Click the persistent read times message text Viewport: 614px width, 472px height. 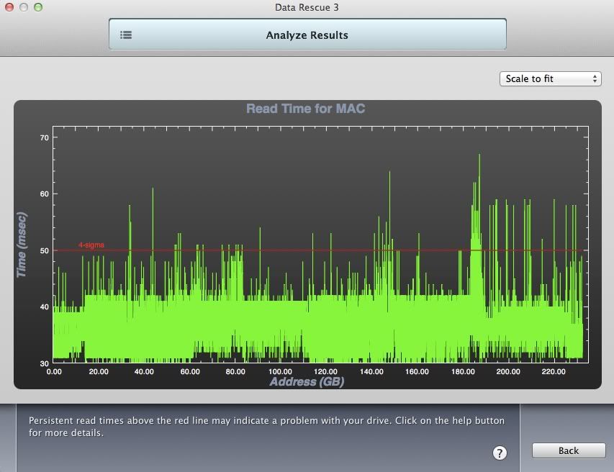point(266,427)
